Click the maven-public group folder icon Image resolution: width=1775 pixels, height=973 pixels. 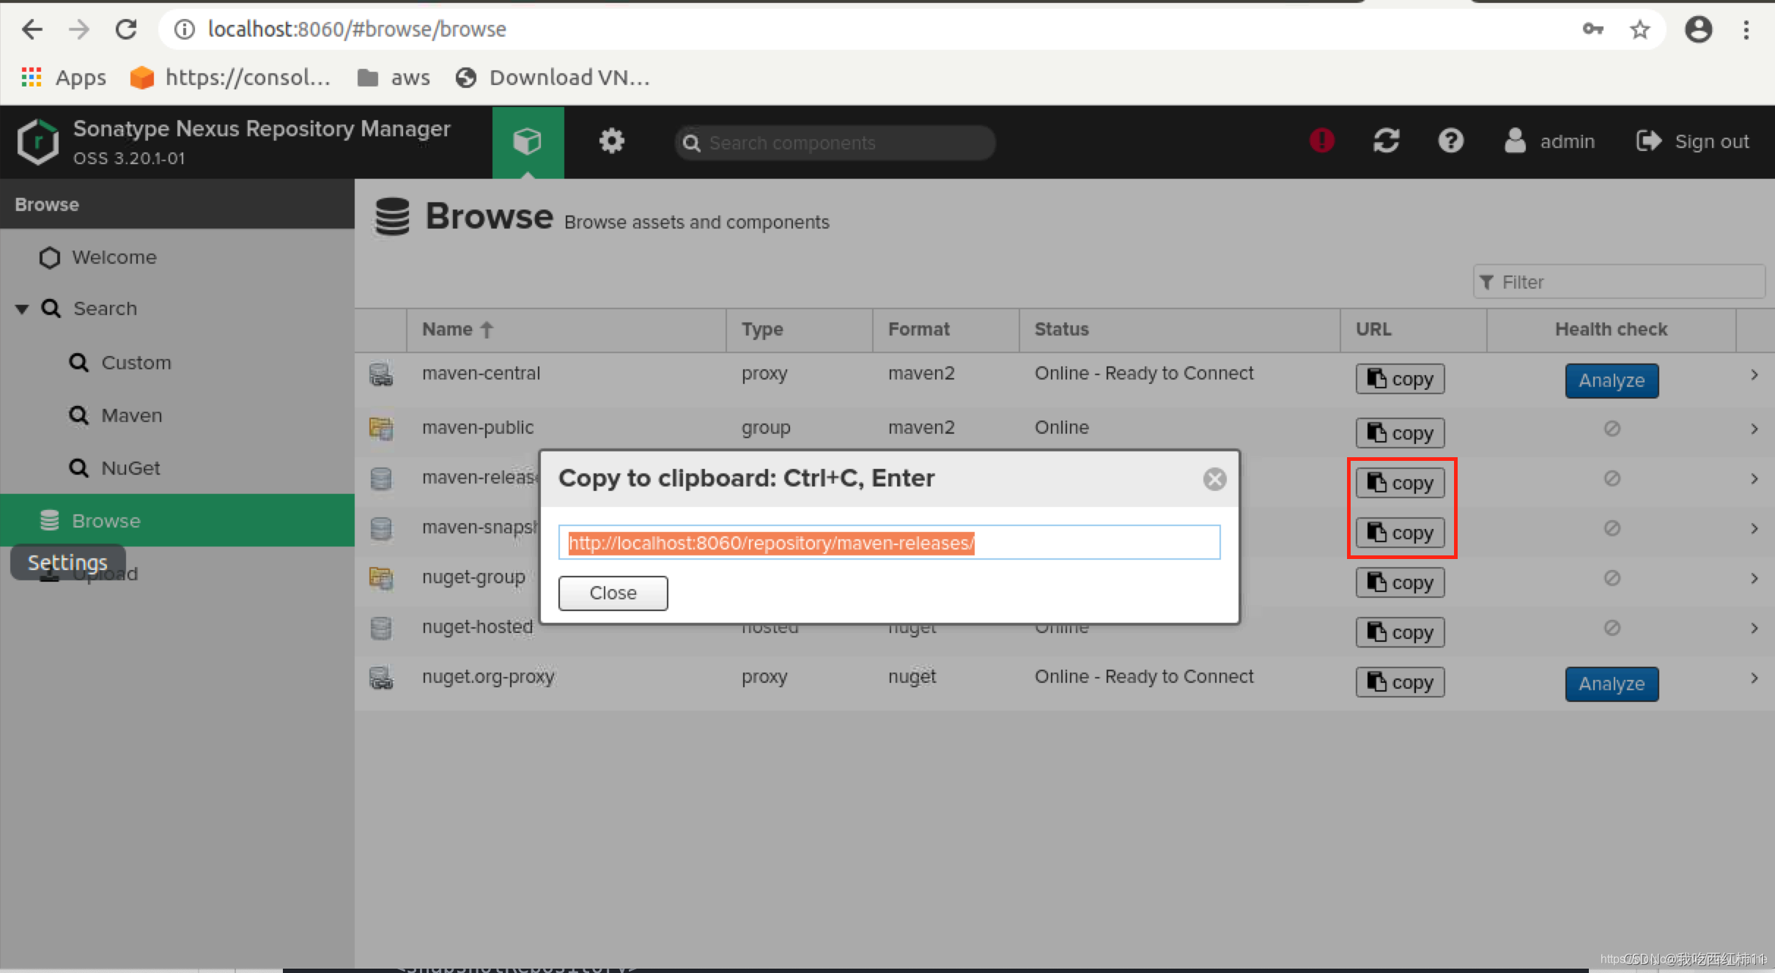[x=381, y=429]
